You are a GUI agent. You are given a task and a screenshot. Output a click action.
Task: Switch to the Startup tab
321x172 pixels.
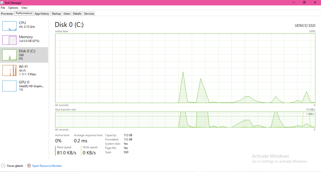pos(56,14)
